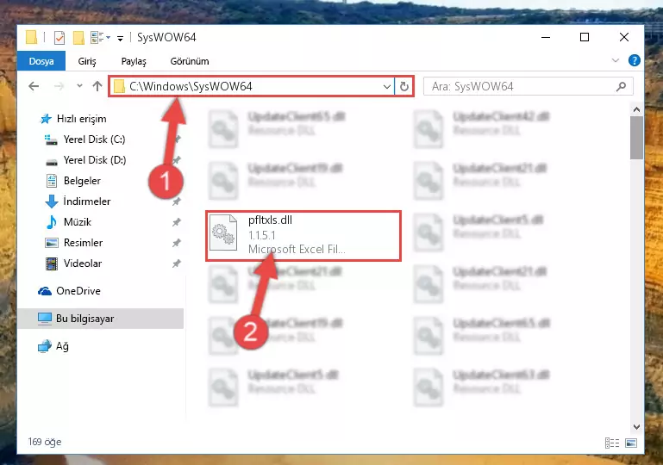663x465 pixels.
Task: Click the search magnifier icon
Action: point(621,87)
